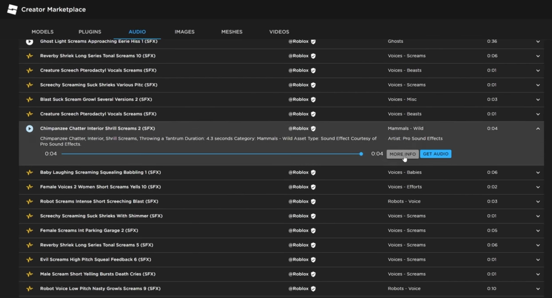The image size is (552, 298).
Task: Expand Ghost Light Screams row details
Action: 538,42
